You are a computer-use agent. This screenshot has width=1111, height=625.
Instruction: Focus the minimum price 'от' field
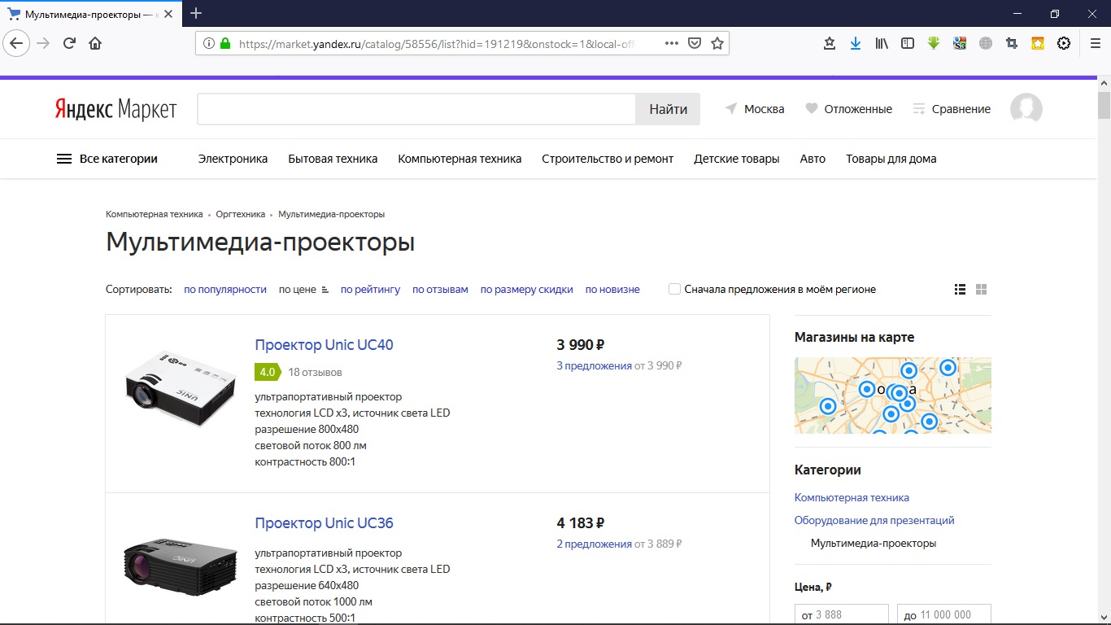coord(842,614)
